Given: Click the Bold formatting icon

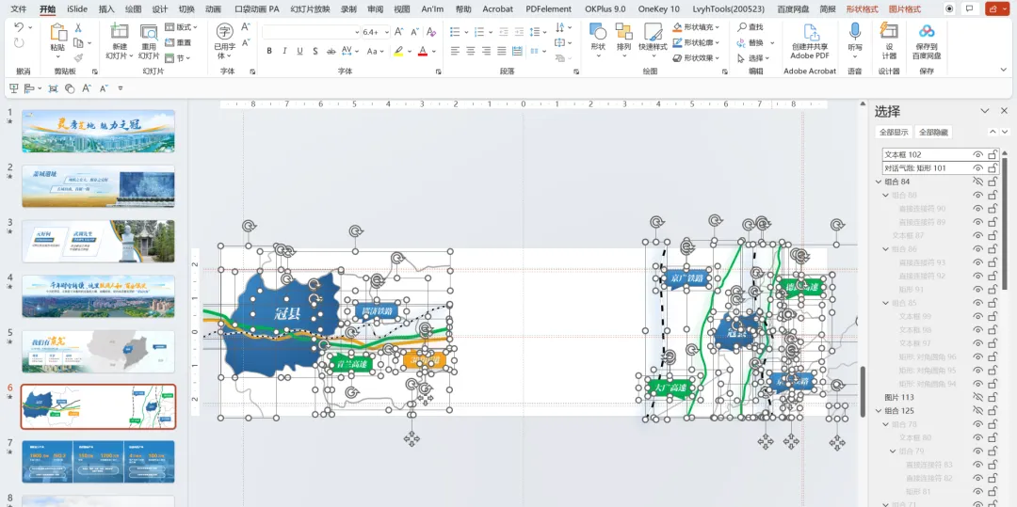Looking at the screenshot, I should pyautogui.click(x=269, y=51).
